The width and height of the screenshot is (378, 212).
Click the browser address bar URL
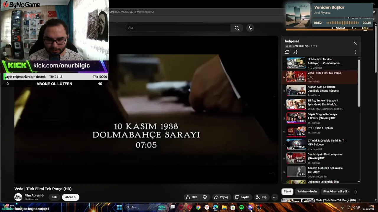pyautogui.click(x=131, y=12)
